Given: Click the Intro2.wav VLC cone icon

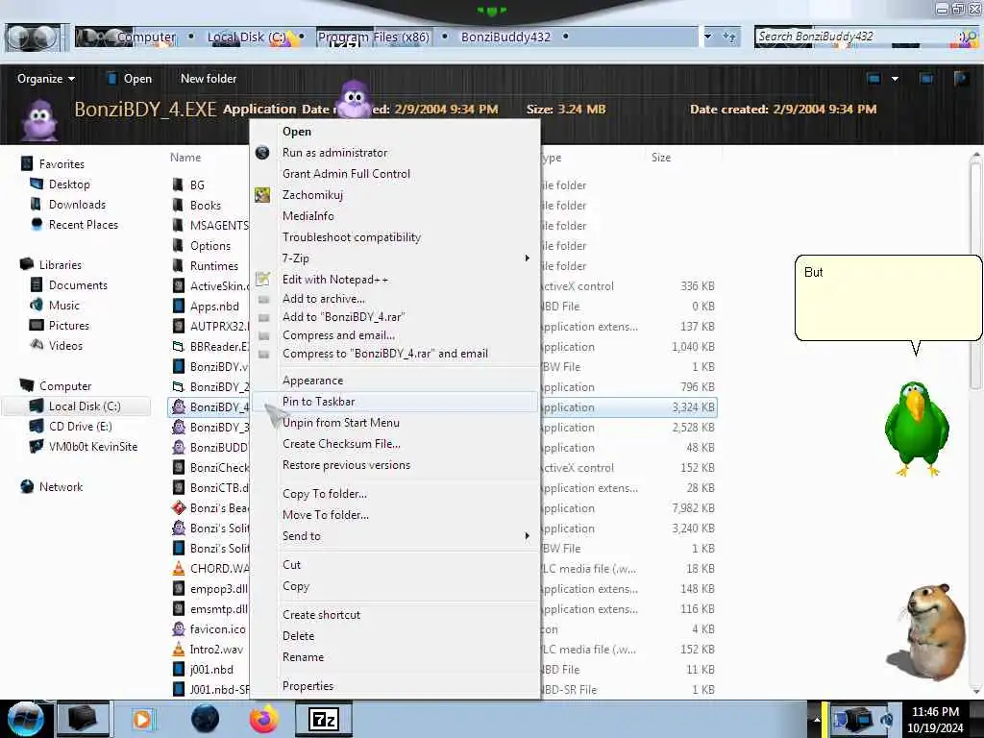Looking at the screenshot, I should (179, 650).
